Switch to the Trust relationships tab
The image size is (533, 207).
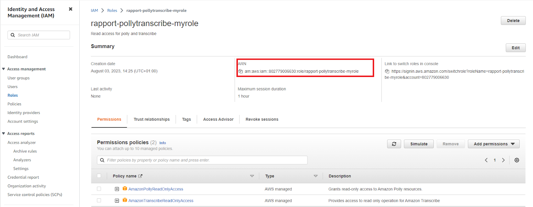point(152,119)
